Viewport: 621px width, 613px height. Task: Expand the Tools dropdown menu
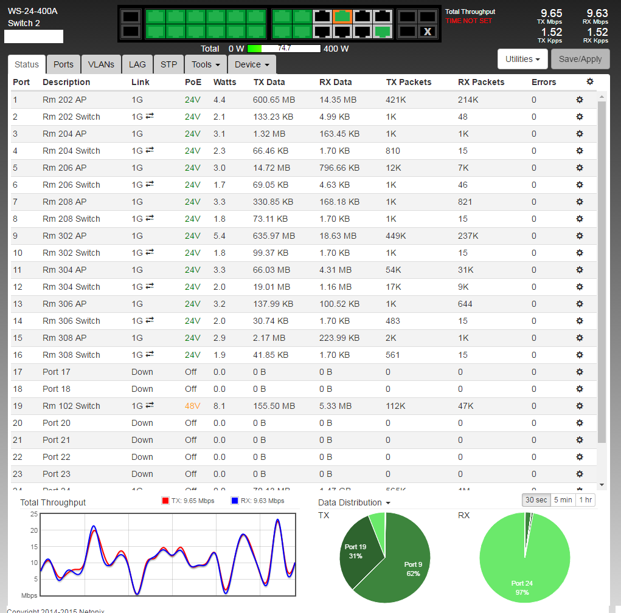click(206, 64)
